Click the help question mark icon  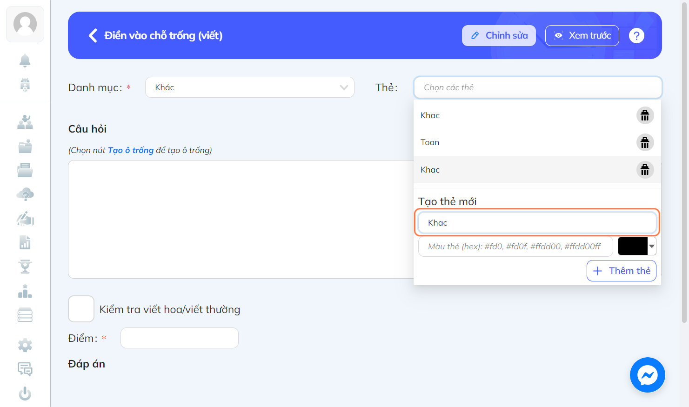click(636, 35)
